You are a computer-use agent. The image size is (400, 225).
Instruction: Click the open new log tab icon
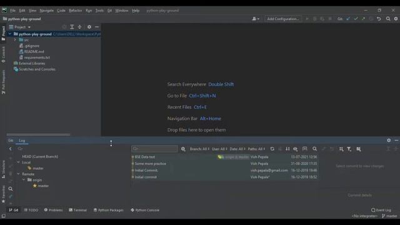pos(304,149)
